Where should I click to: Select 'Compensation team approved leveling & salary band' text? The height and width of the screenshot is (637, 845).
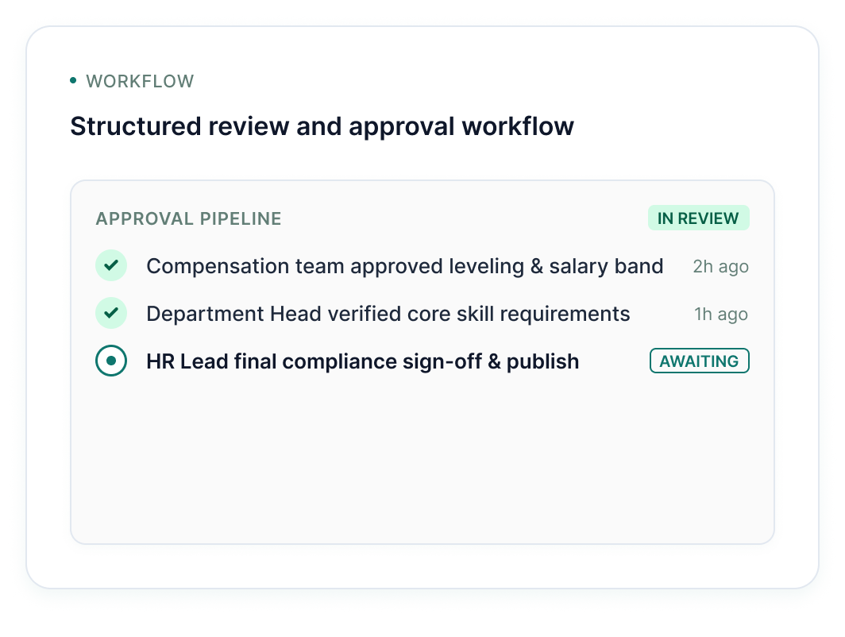[405, 266]
